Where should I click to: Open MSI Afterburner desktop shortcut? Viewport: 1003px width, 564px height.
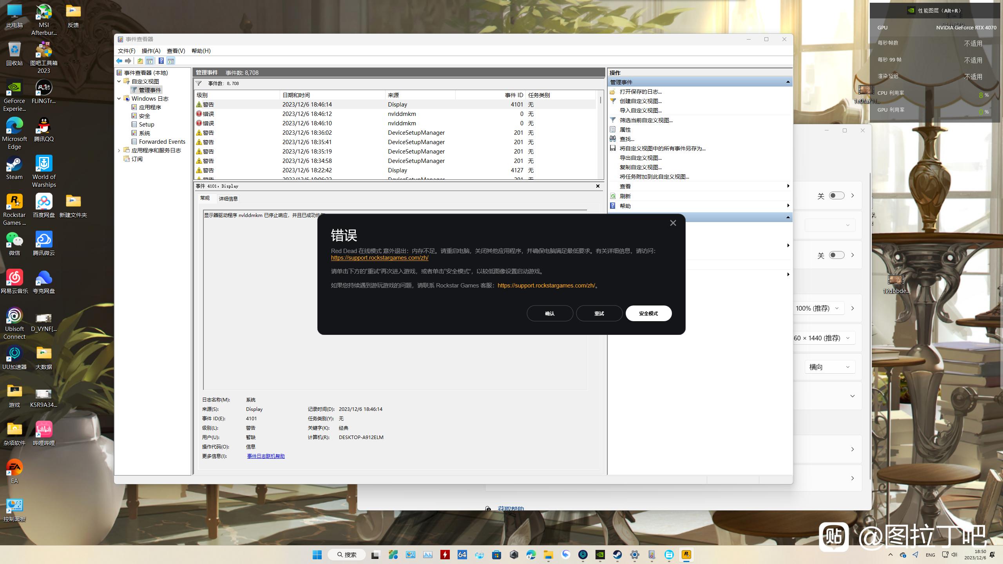coord(44,20)
